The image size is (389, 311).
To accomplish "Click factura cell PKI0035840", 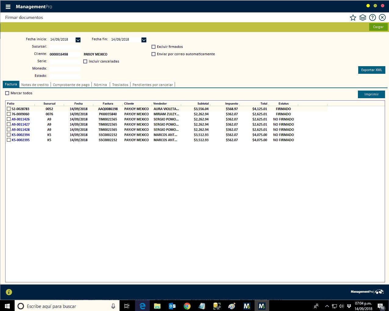I will click(108, 114).
